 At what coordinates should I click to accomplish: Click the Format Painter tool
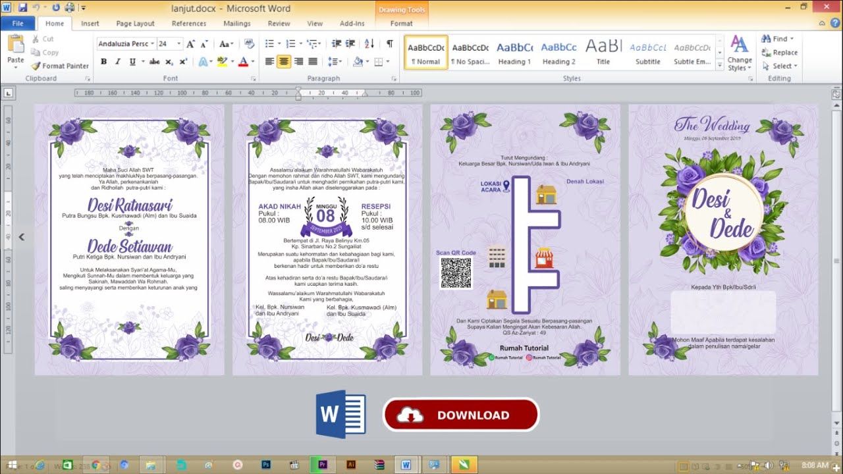(x=60, y=66)
